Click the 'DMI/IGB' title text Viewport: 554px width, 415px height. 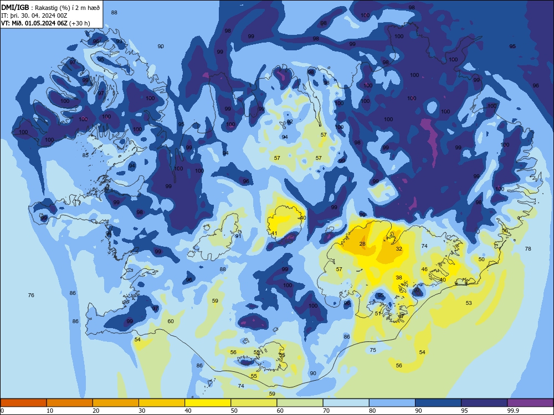(15, 8)
